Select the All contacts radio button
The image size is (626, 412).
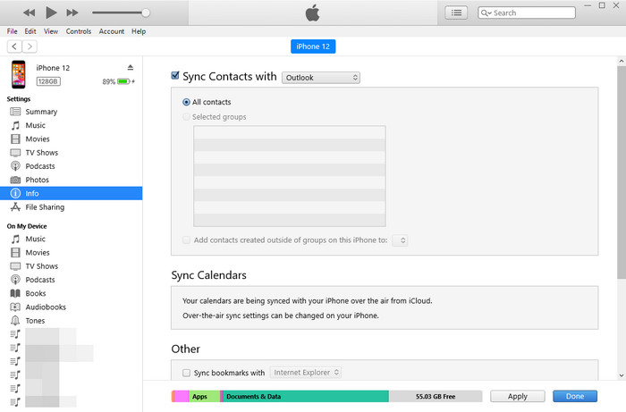[186, 102]
